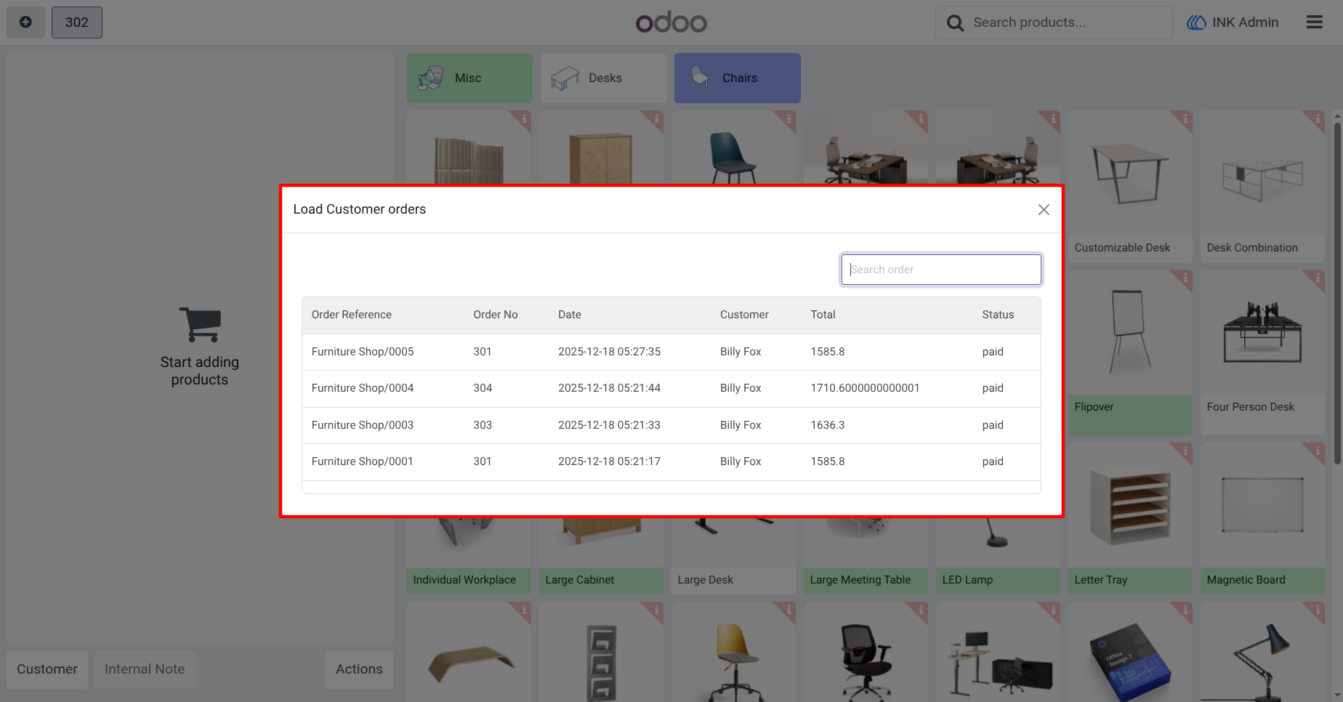Click the search magnifier icon
The height and width of the screenshot is (702, 1343).
tap(956, 23)
